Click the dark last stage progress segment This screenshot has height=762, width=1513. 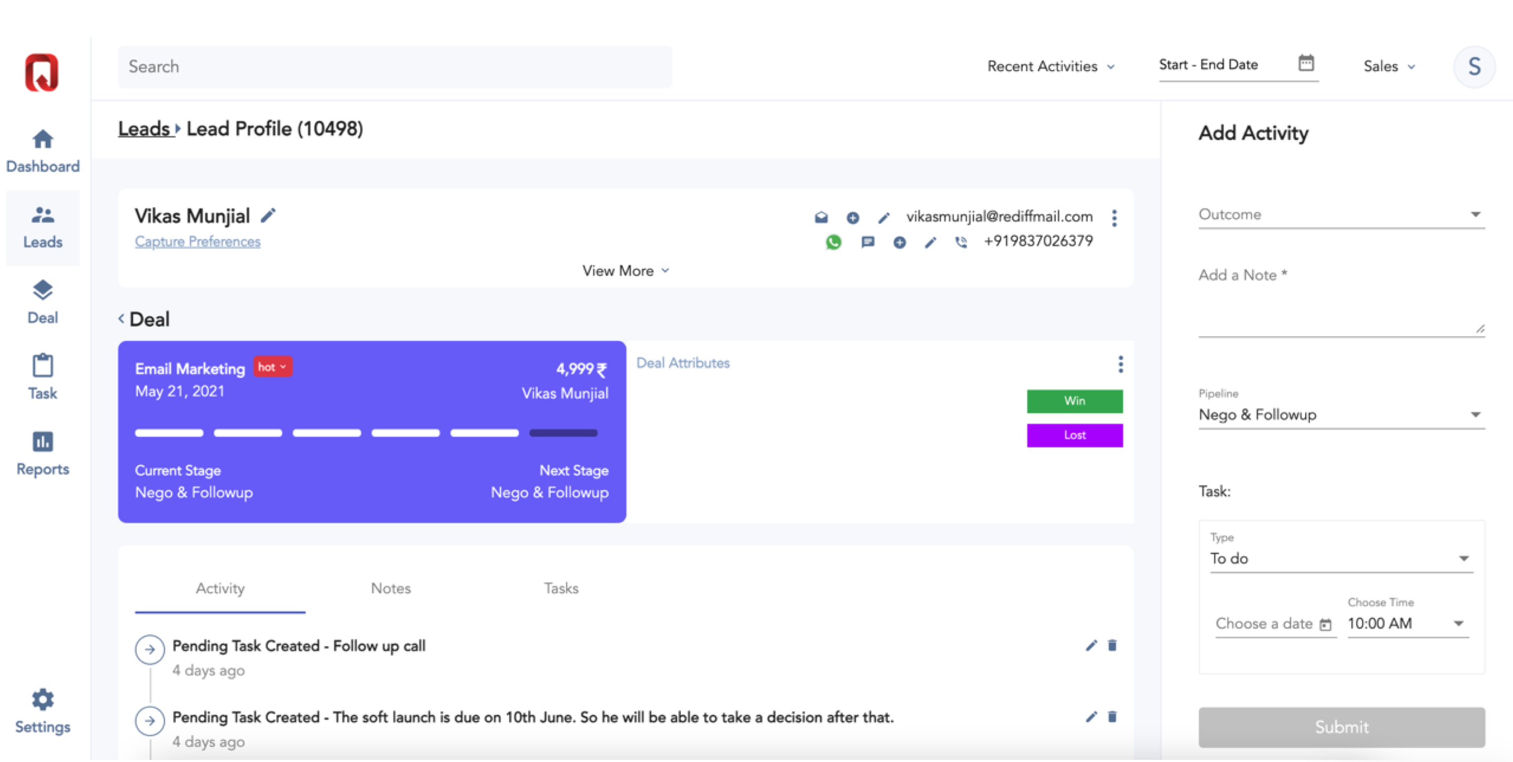563,433
